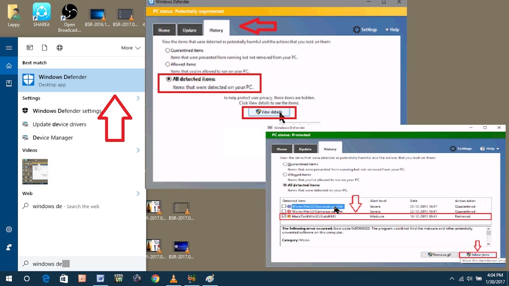Open VLC media player from the taskbar
This screenshot has height=286, width=509.
pyautogui.click(x=174, y=278)
